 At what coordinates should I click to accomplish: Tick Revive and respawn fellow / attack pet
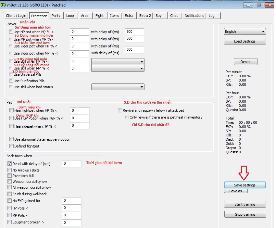click(x=120, y=110)
